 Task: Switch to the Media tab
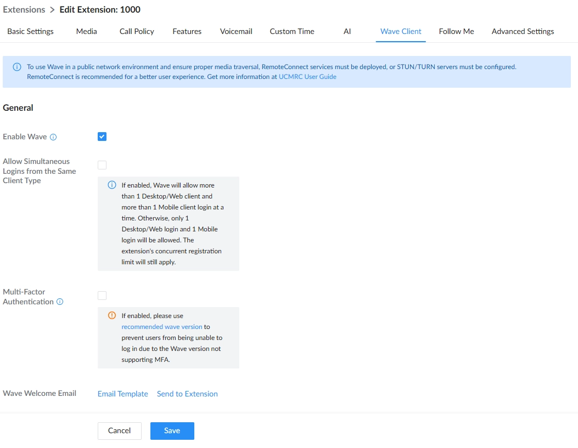[87, 31]
